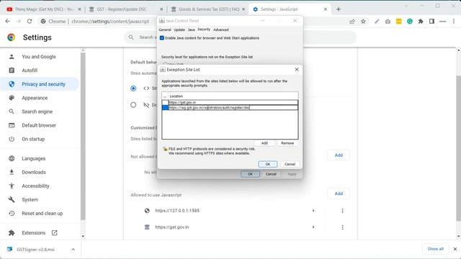Screen dimensions: 461x259
Task: Bookmark this page with the star icon
Action: tap(363, 21)
